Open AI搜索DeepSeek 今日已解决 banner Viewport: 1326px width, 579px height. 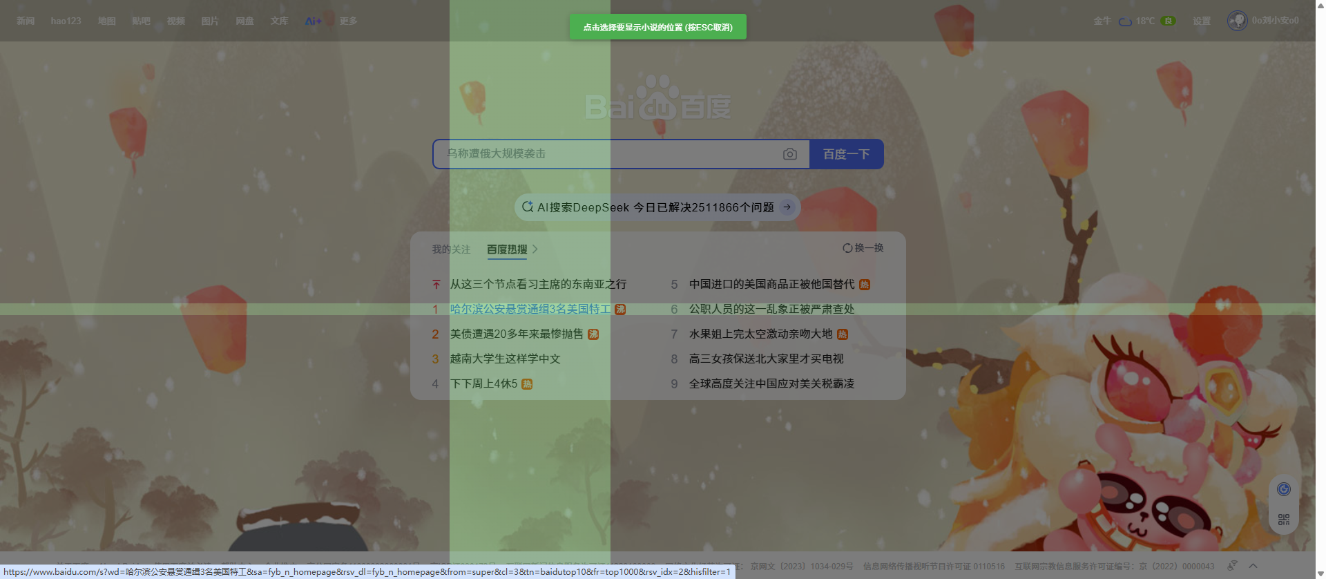point(657,207)
